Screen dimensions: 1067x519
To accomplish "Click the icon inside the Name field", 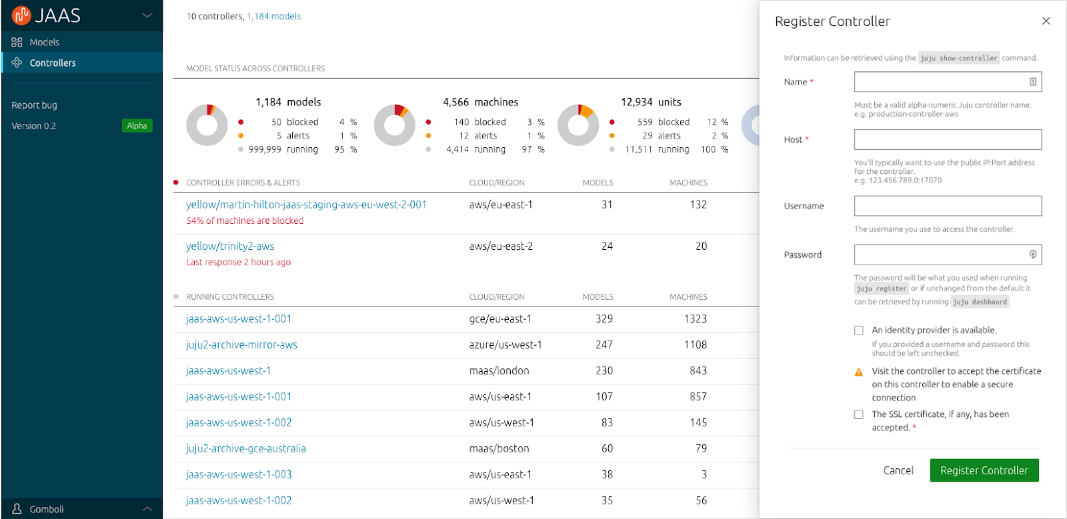I will [x=1032, y=82].
